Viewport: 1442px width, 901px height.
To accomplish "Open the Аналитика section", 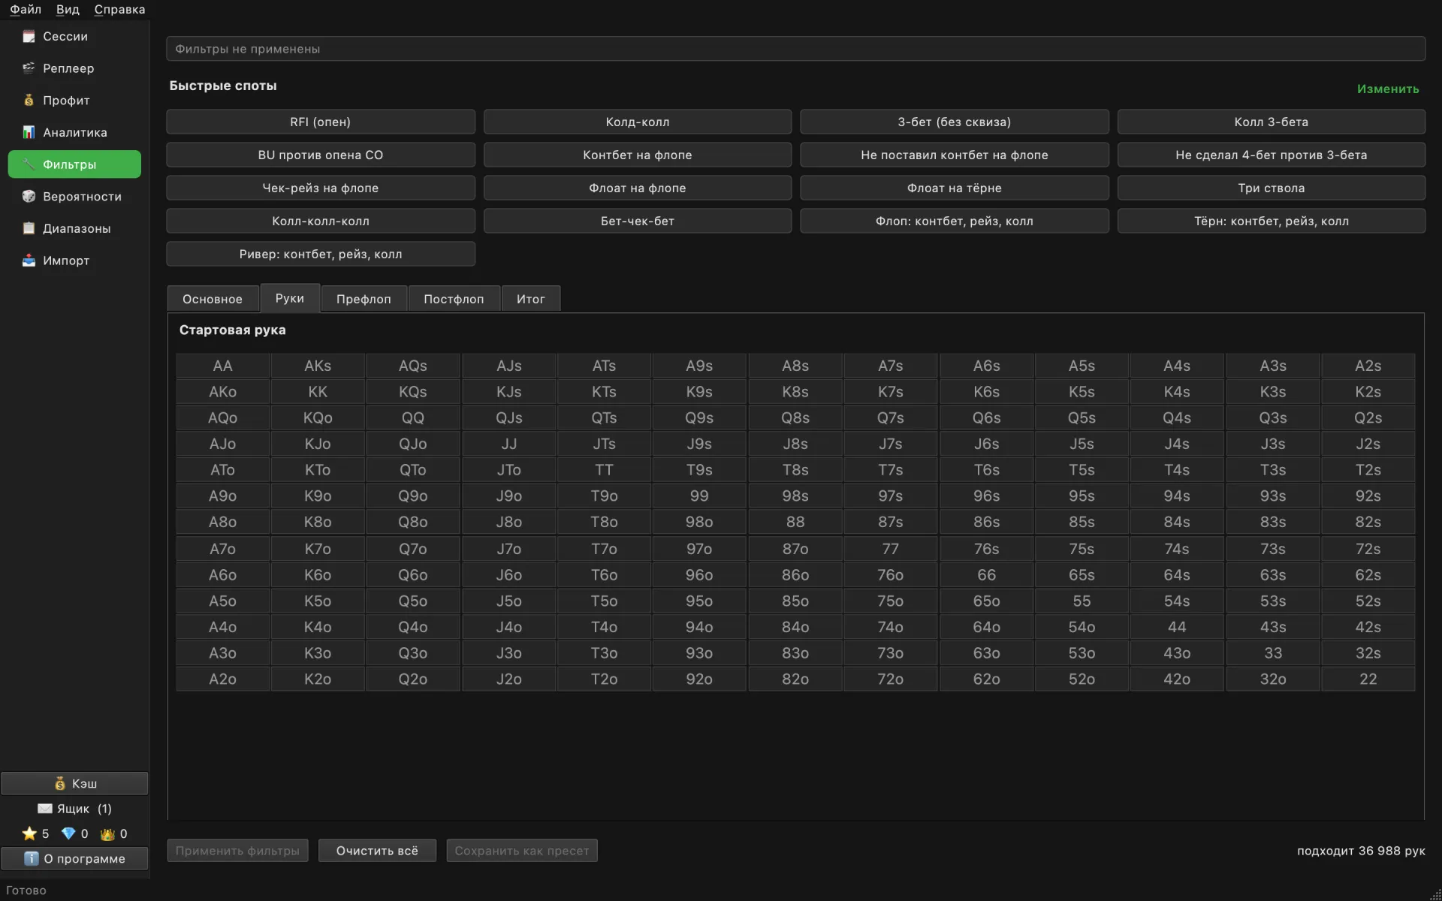I will 74,132.
